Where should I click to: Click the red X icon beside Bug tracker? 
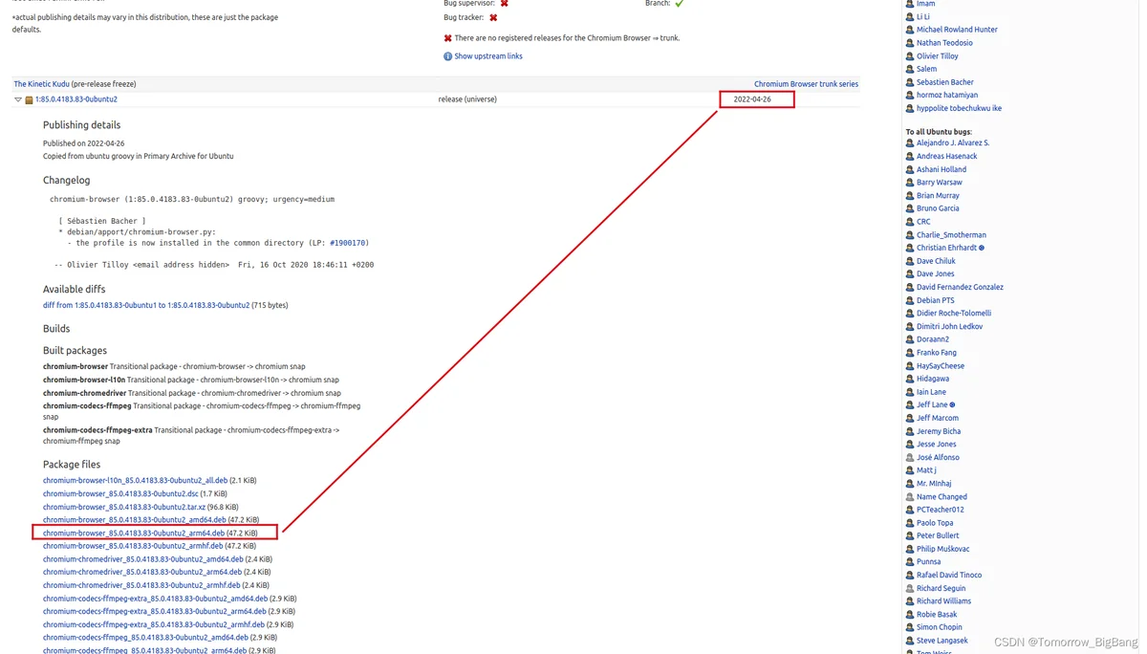(x=493, y=17)
